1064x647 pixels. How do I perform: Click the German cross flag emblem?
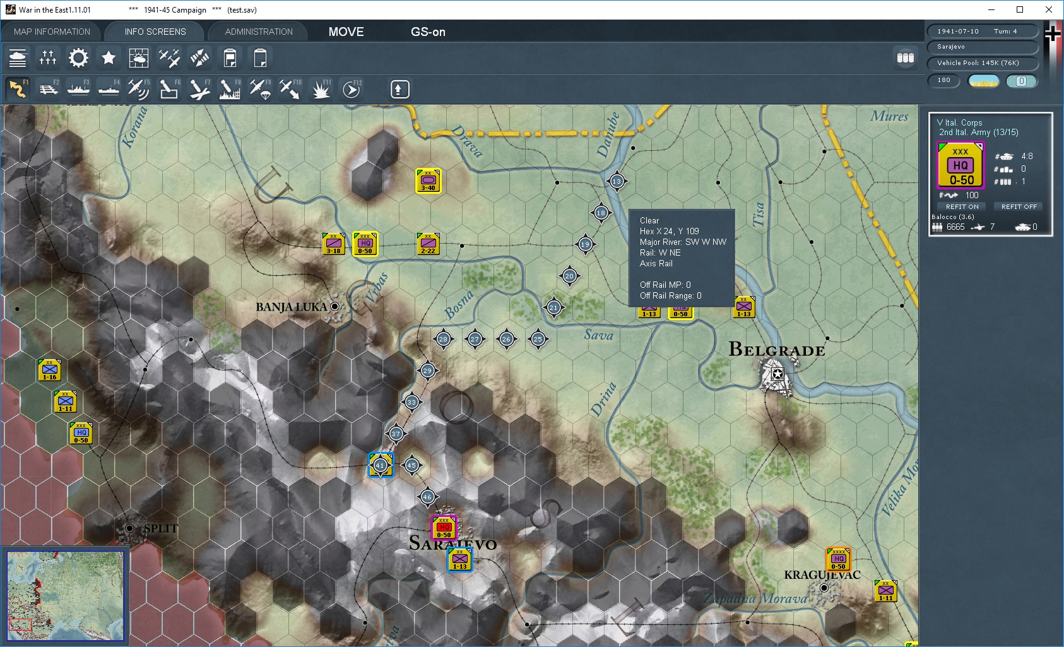pyautogui.click(x=1052, y=33)
